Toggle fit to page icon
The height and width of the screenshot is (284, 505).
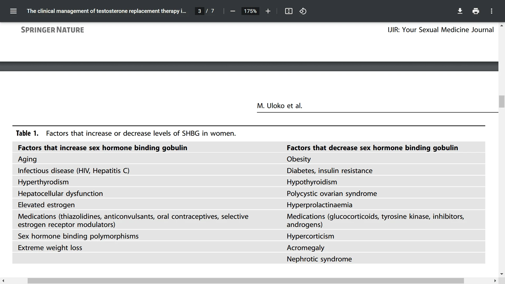tap(289, 11)
